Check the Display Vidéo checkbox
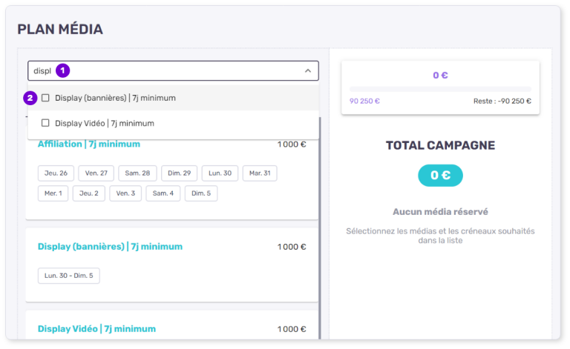 point(46,123)
